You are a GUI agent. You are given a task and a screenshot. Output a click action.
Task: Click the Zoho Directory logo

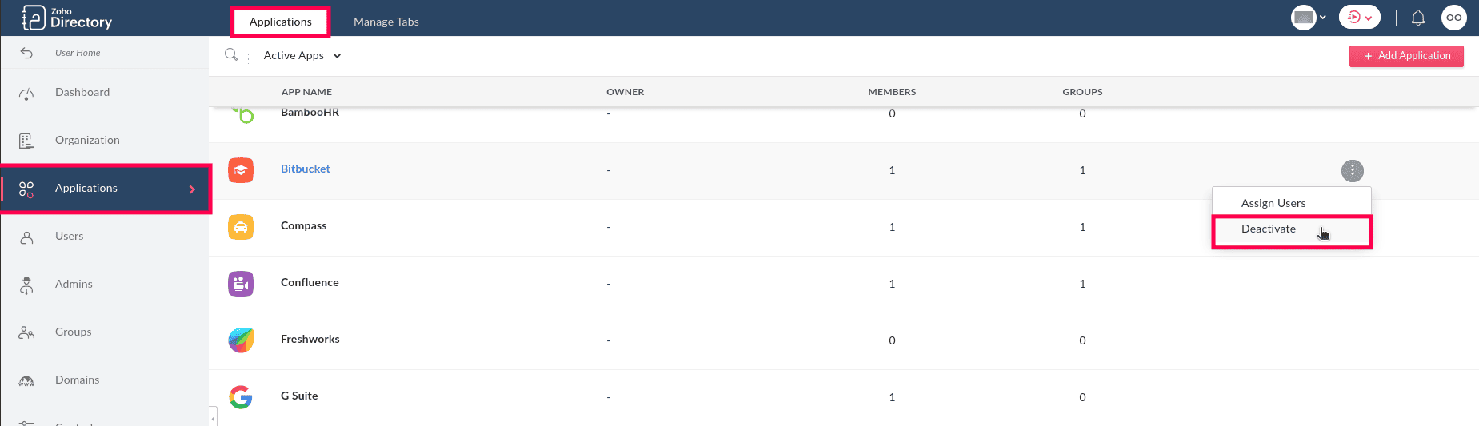[67, 18]
